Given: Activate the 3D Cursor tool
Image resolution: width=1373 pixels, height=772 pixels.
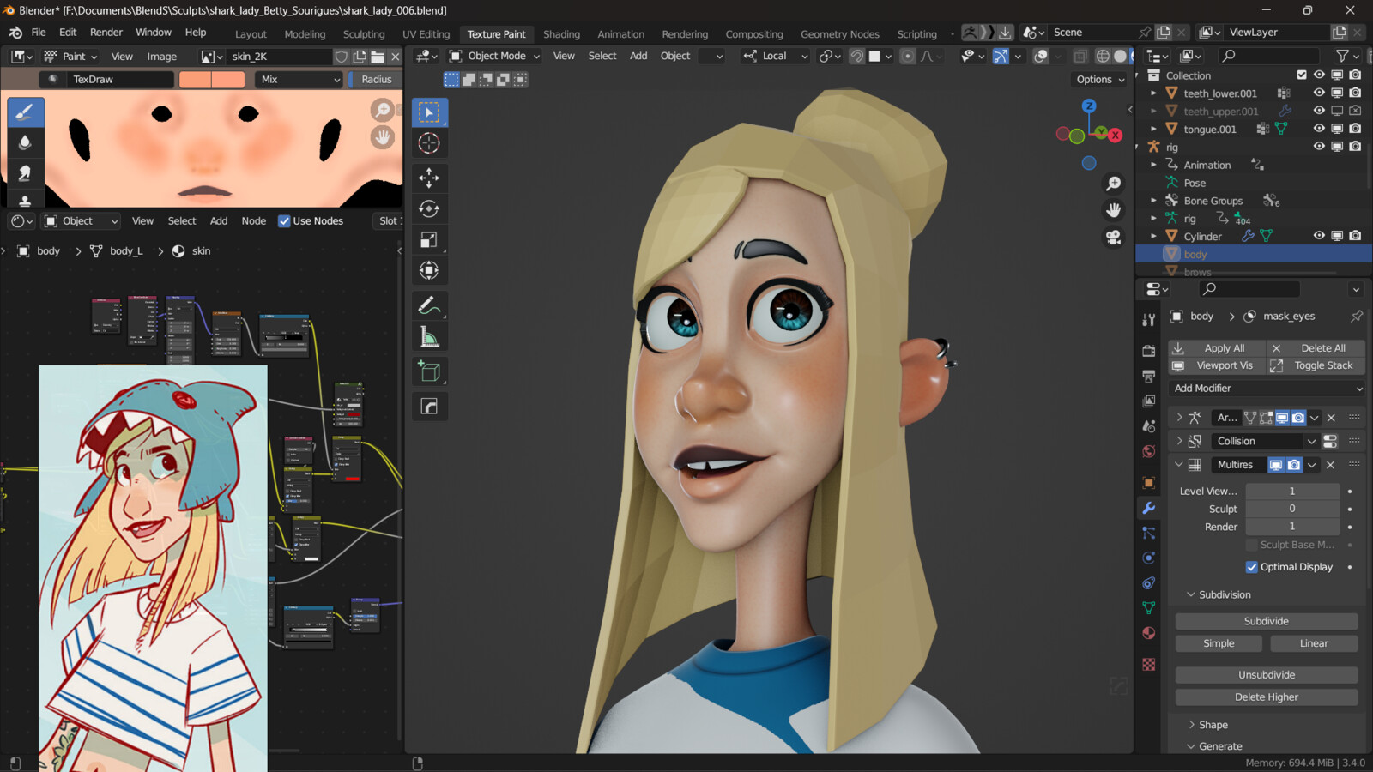Looking at the screenshot, I should (429, 143).
